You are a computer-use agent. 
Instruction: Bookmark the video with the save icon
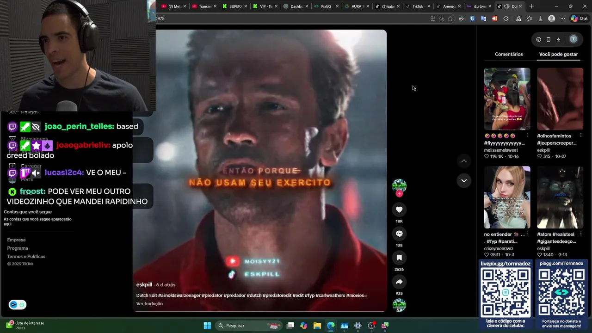coord(399,258)
